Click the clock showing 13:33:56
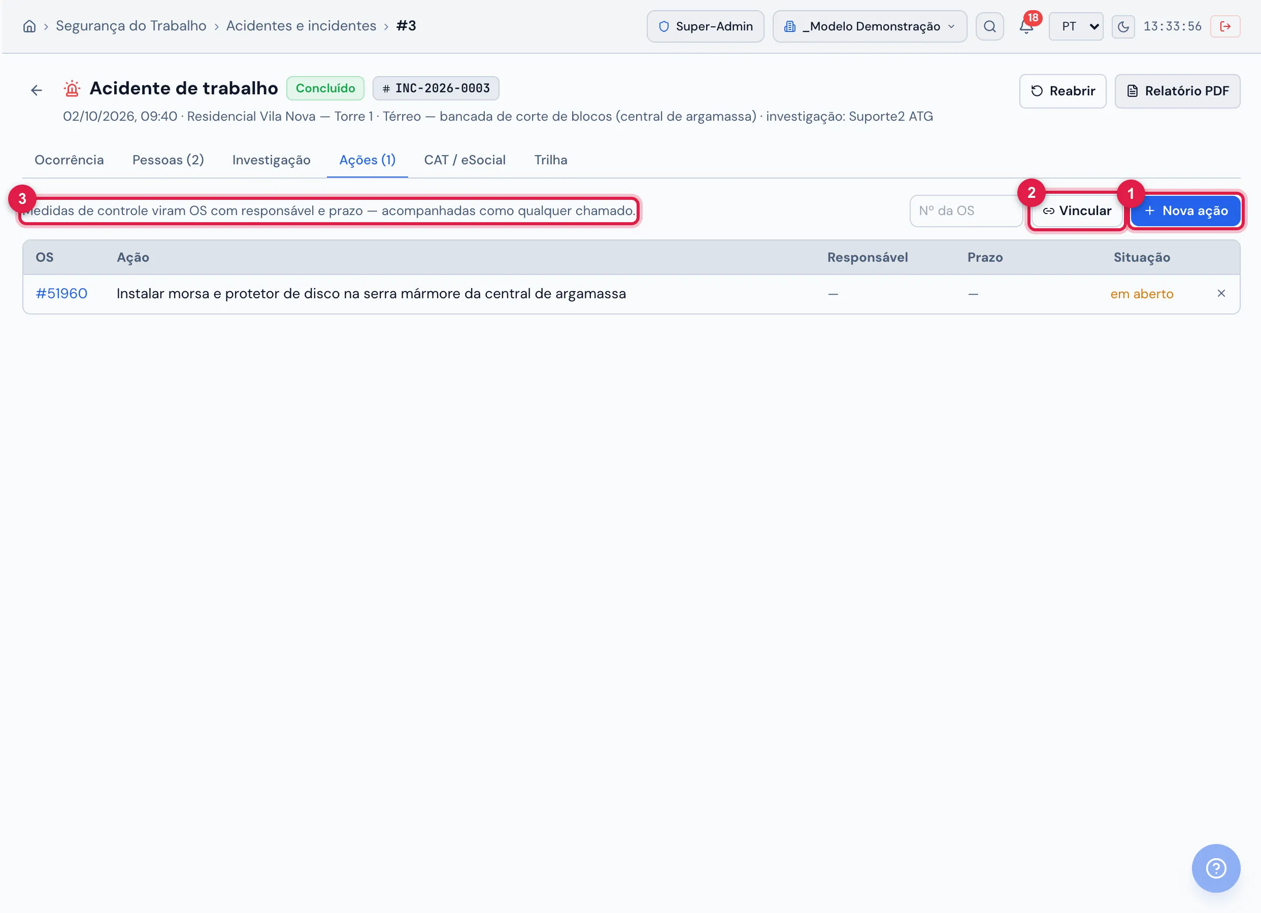1261x913 pixels. 1172,27
